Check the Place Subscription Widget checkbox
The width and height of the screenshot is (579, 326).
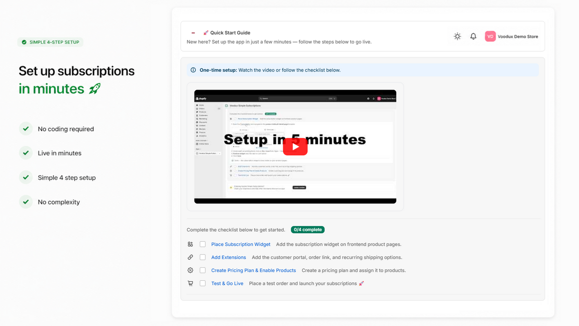coord(203,244)
